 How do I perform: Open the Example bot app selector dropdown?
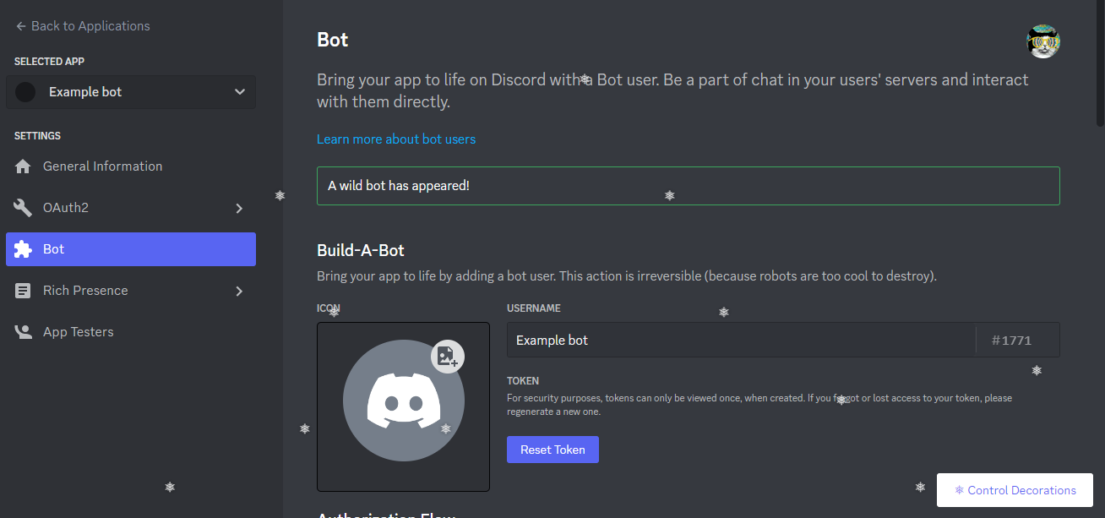[131, 92]
